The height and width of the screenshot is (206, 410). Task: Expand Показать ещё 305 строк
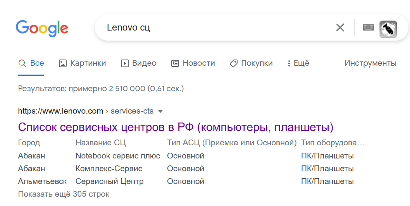(x=64, y=194)
